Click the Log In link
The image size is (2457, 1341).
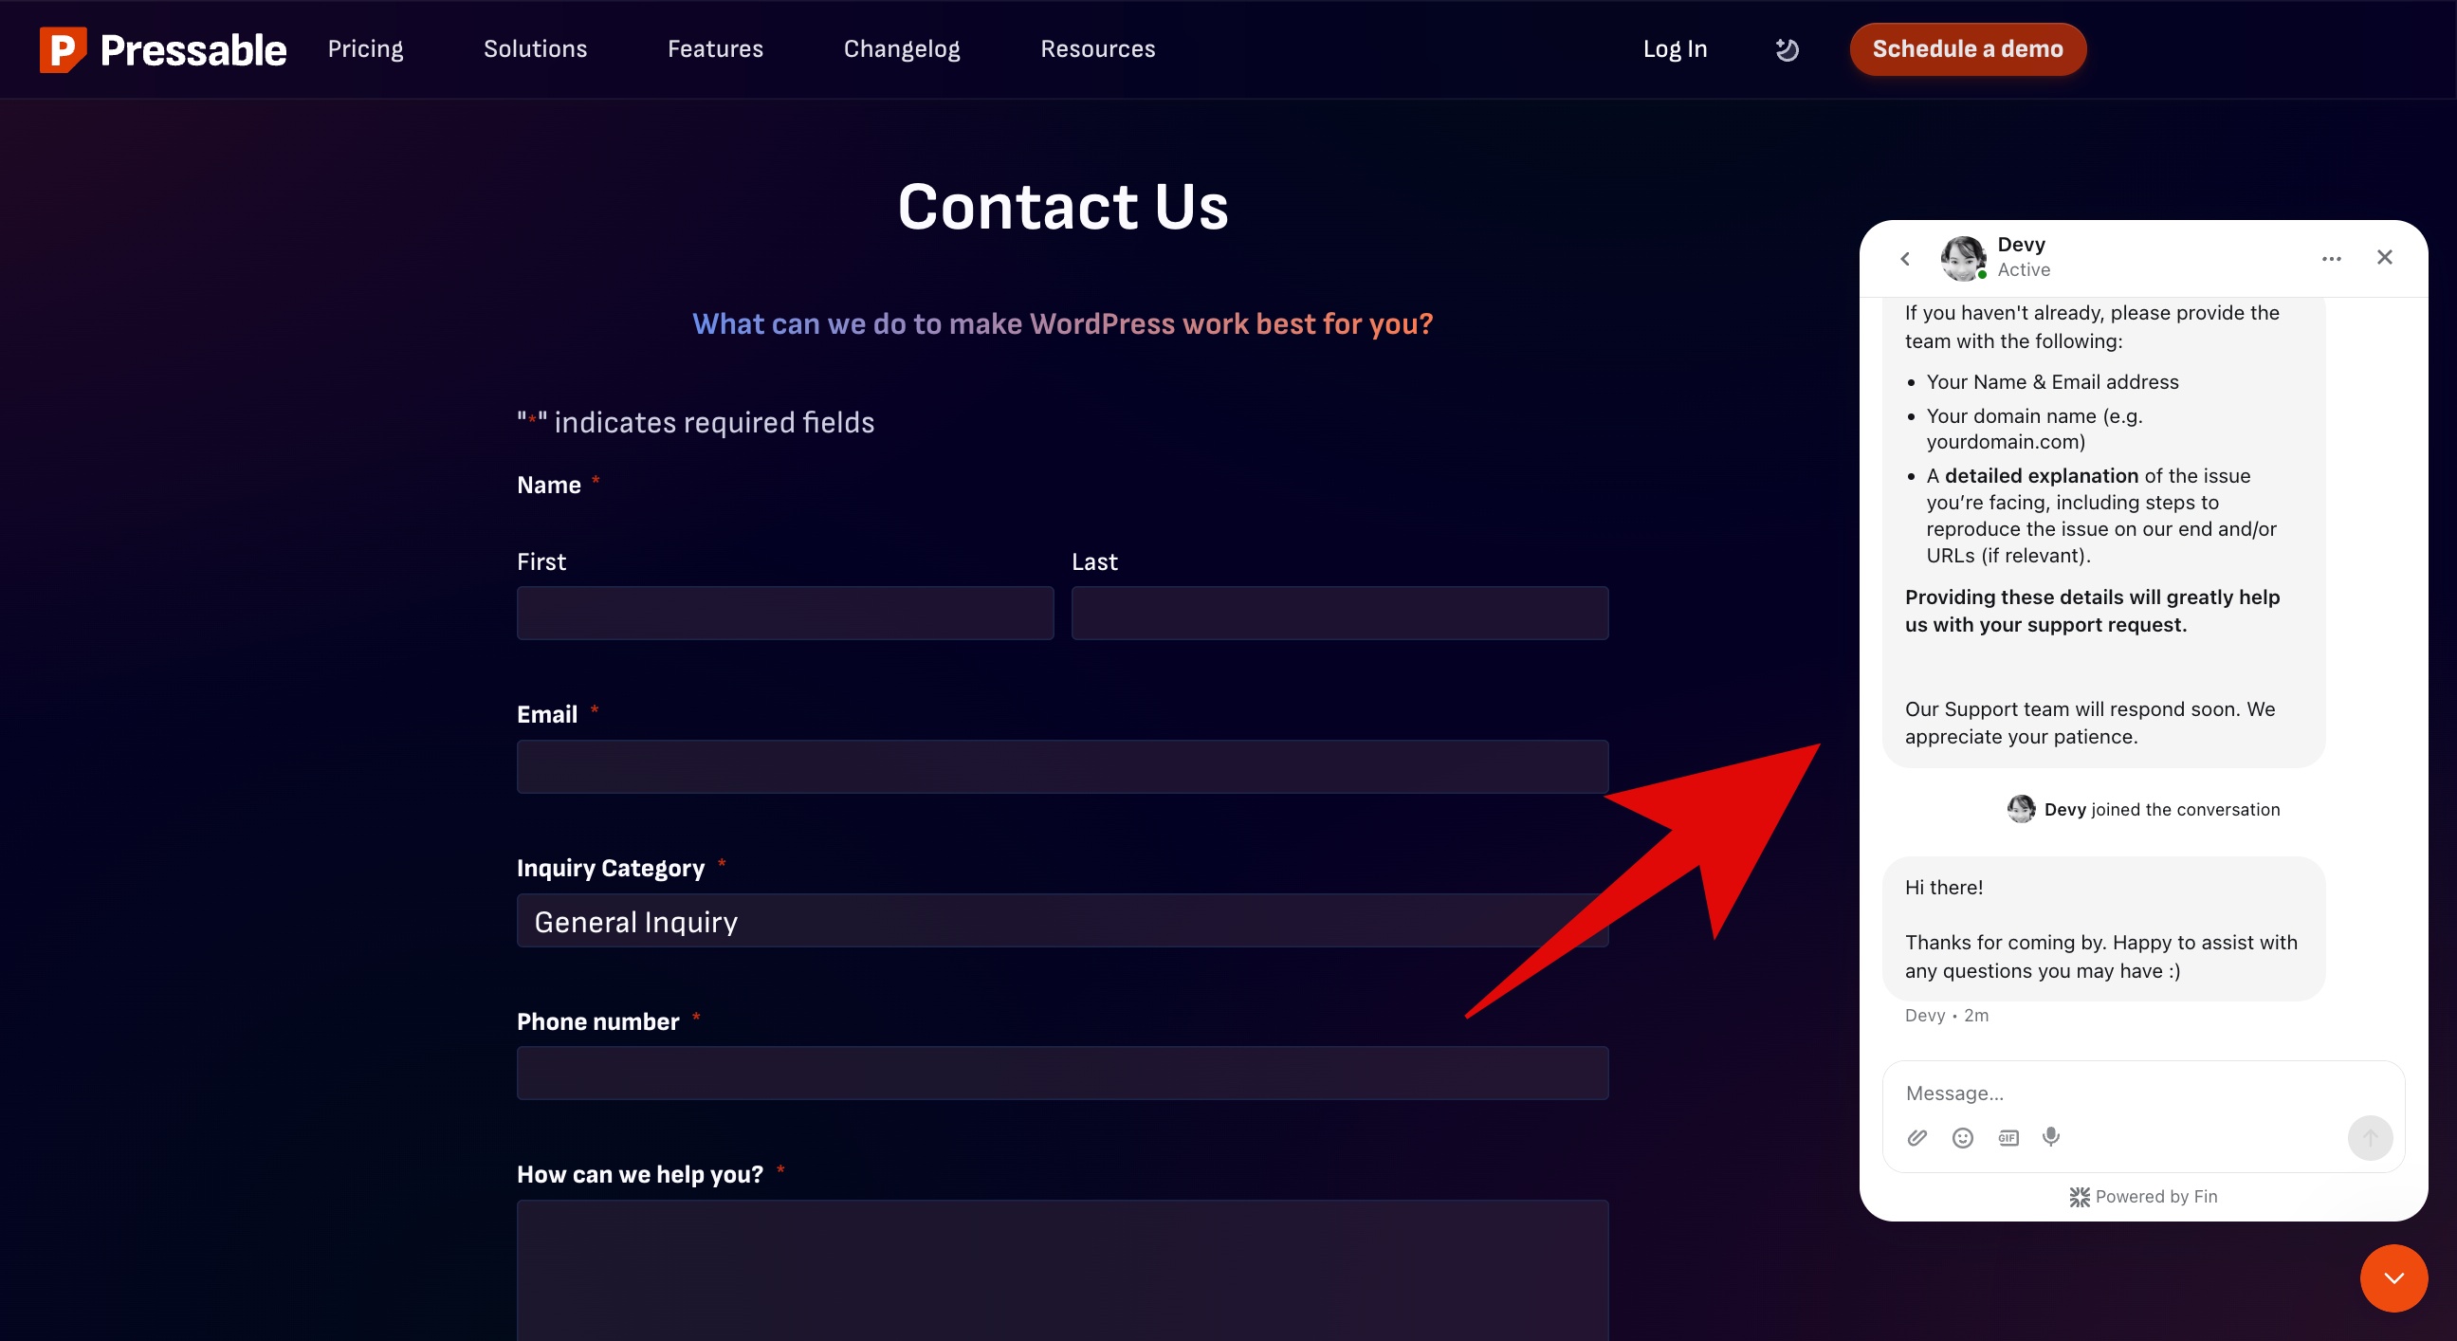1675,48
